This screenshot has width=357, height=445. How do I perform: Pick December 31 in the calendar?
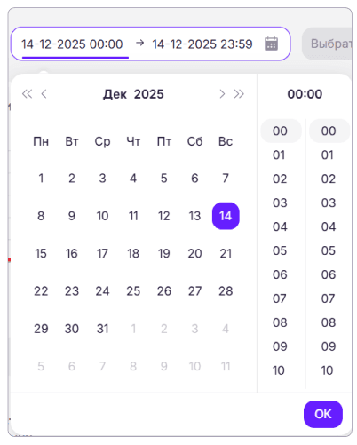click(102, 329)
